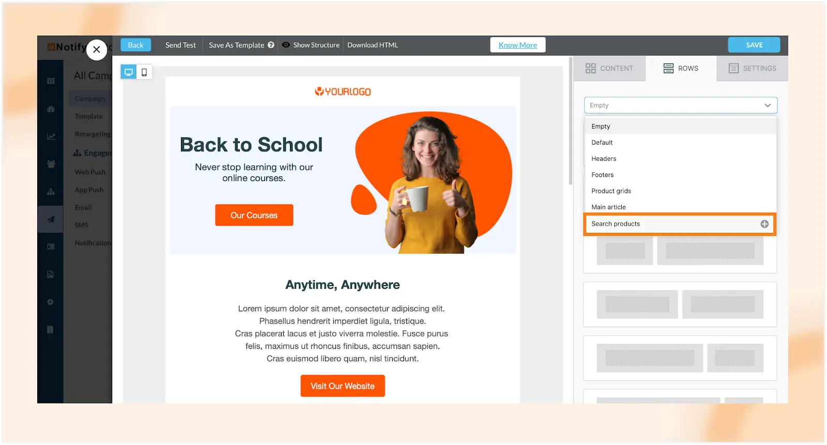Expand the Empty rows dropdown arrow
827x445 pixels.
click(x=768, y=105)
